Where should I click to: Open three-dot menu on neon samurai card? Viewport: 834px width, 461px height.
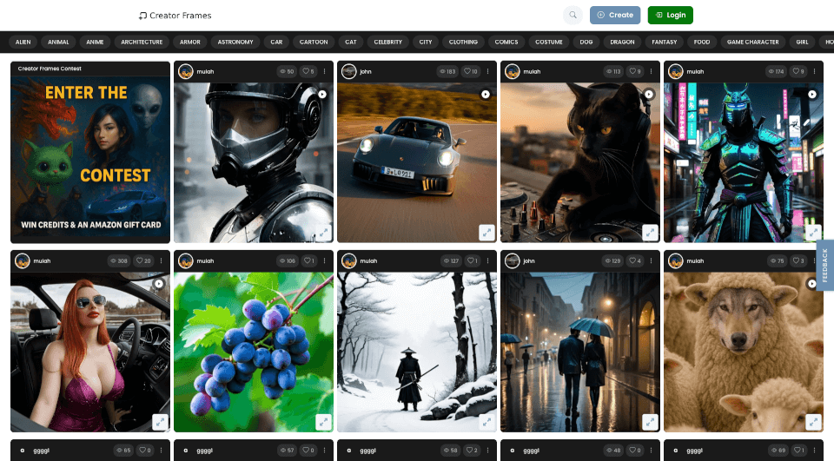click(x=814, y=71)
